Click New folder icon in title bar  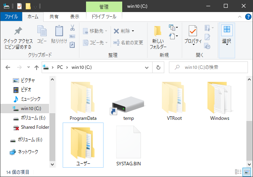(x=28, y=6)
